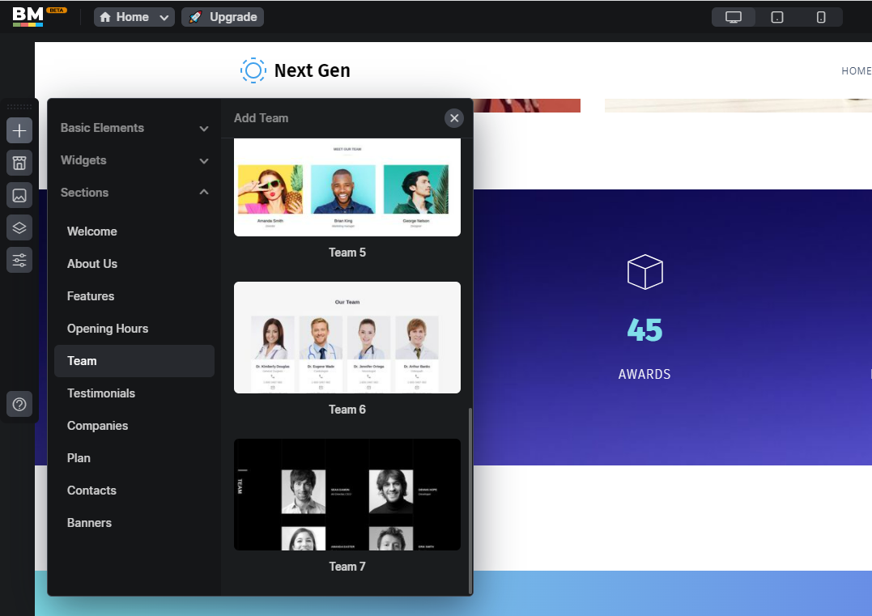Select the About Us section category
The height and width of the screenshot is (616, 872).
(134, 264)
